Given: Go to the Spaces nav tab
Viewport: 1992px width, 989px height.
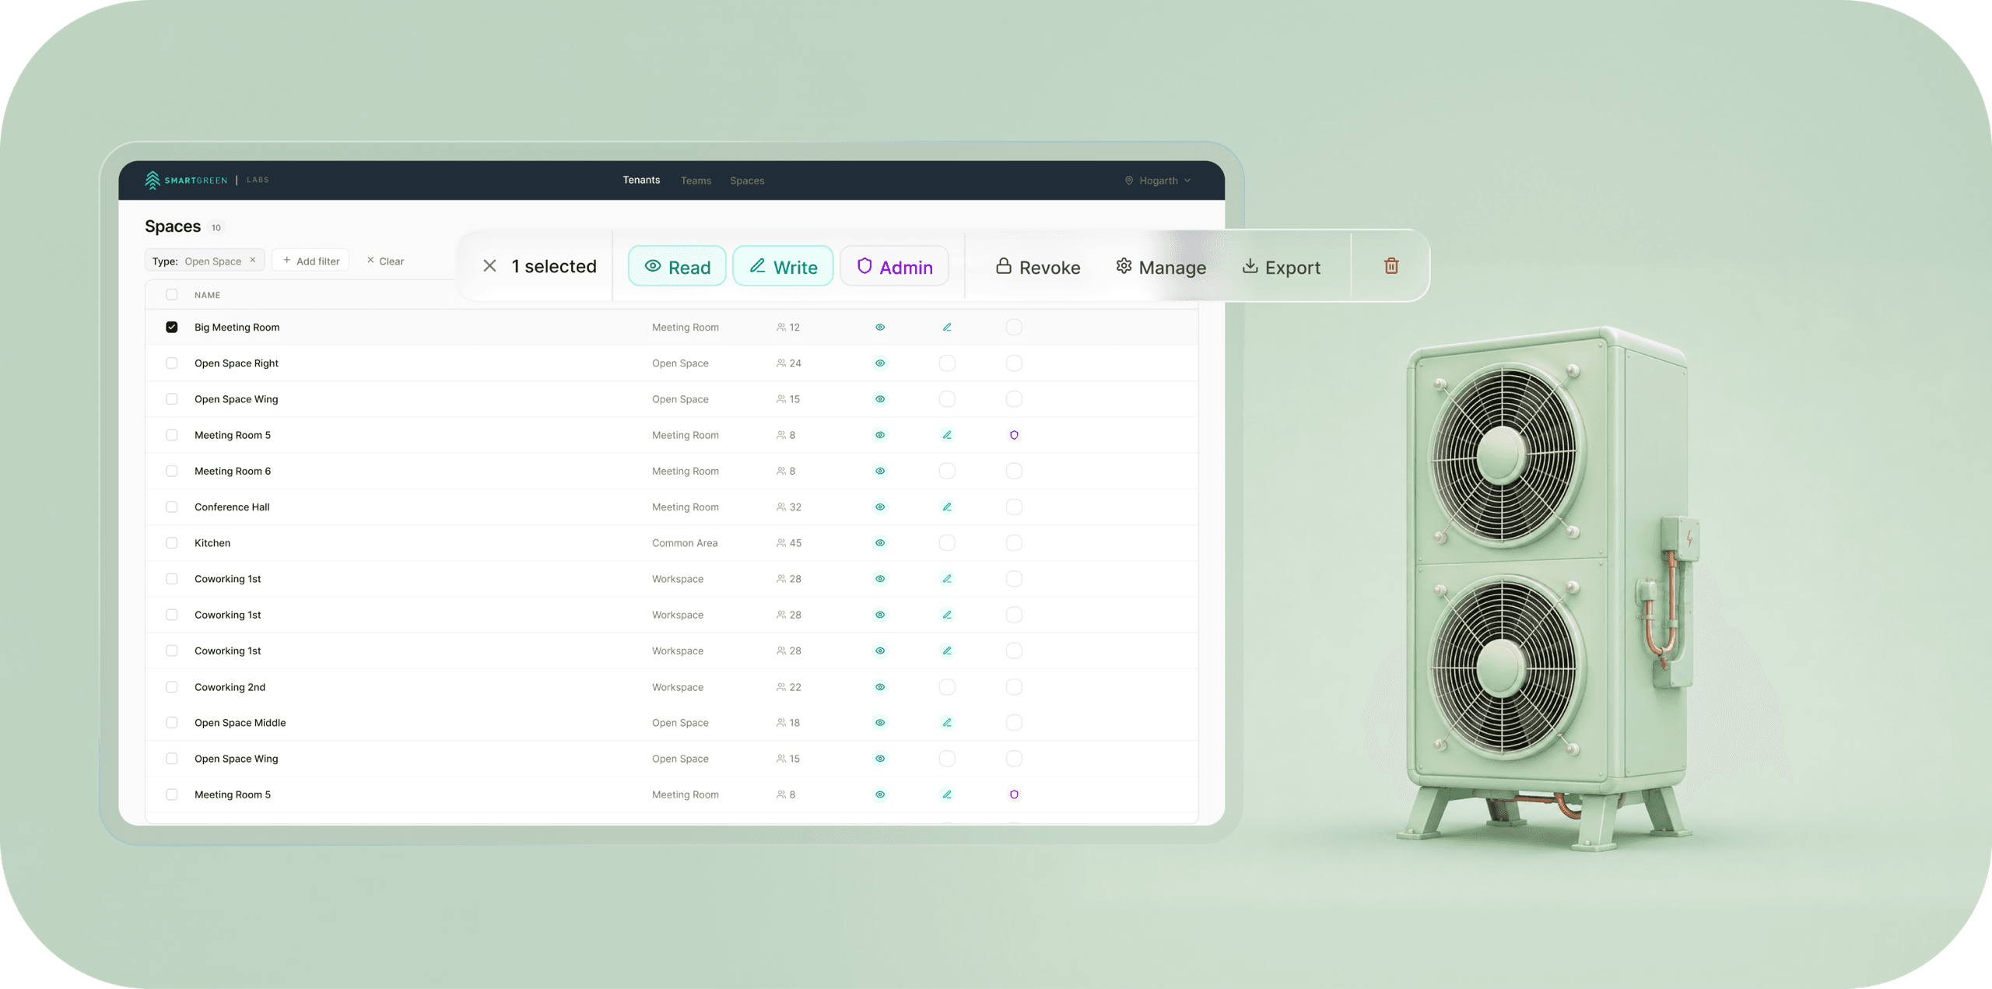Looking at the screenshot, I should pos(747,181).
